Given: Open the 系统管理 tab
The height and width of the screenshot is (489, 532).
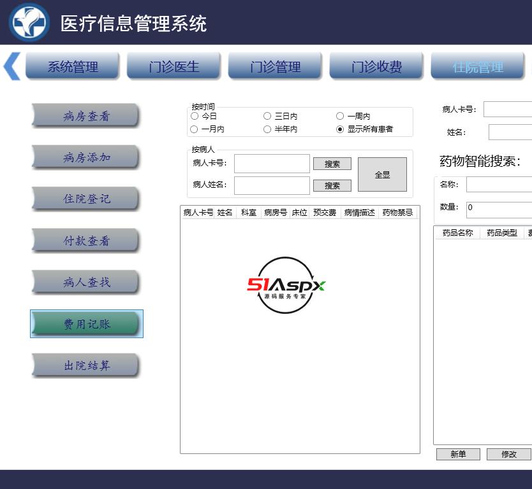Looking at the screenshot, I should (x=73, y=66).
